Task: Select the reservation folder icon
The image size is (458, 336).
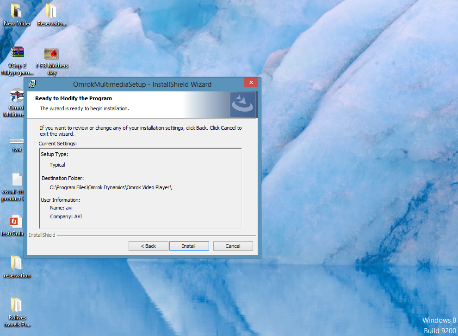Action: [x=17, y=267]
